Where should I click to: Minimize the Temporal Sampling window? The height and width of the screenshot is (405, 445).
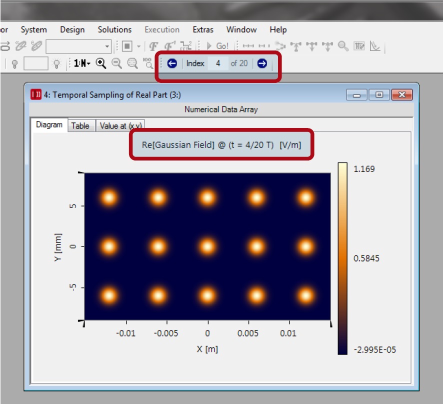pyautogui.click(x=356, y=95)
